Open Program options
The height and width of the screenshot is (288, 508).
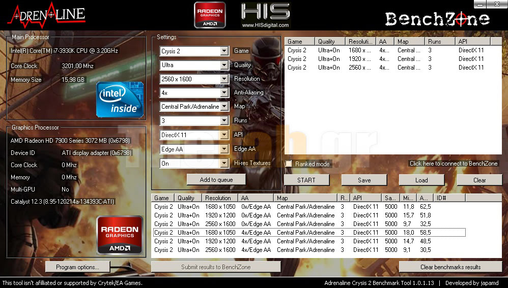78,267
